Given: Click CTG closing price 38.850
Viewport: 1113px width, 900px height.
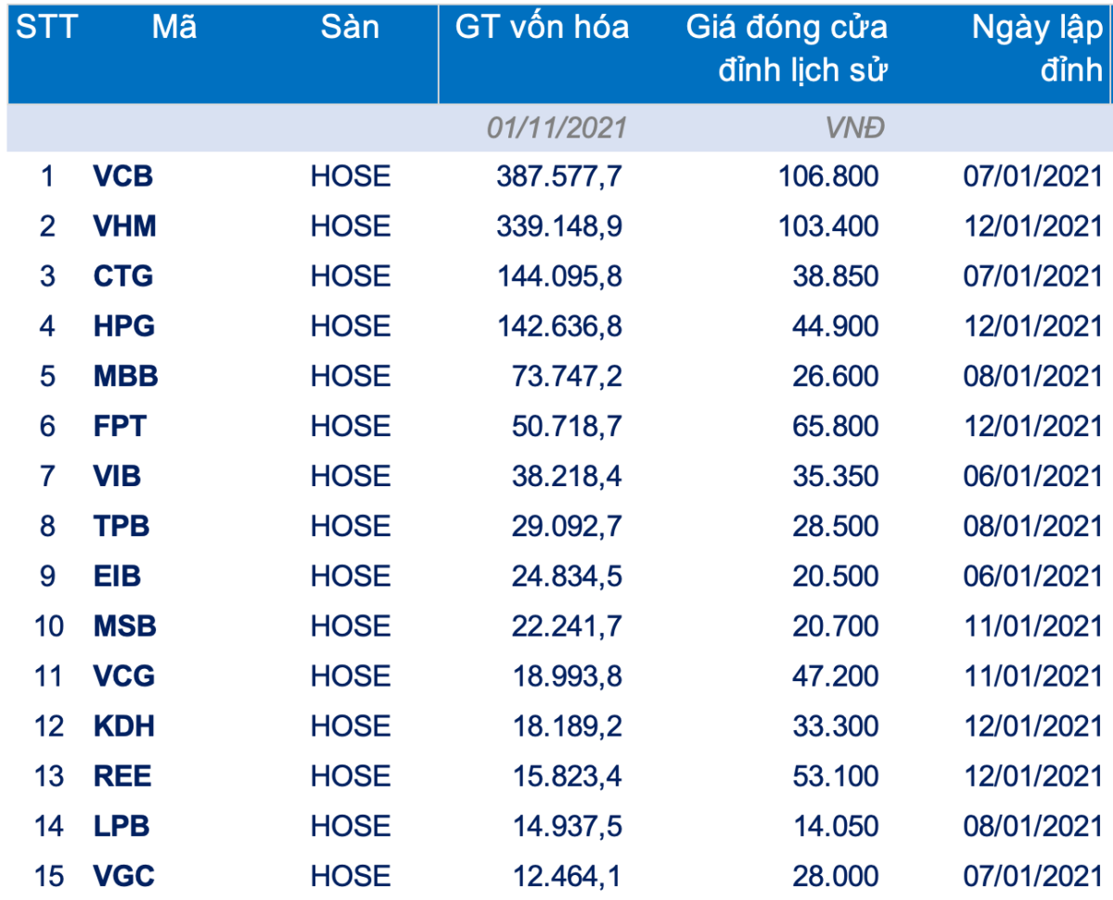Looking at the screenshot, I should pos(835,276).
